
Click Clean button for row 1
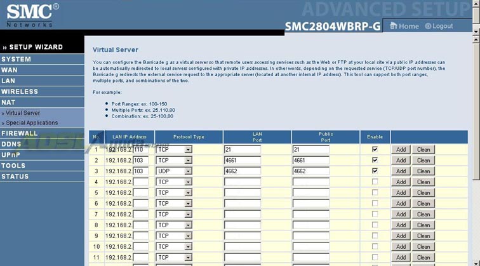pyautogui.click(x=423, y=150)
